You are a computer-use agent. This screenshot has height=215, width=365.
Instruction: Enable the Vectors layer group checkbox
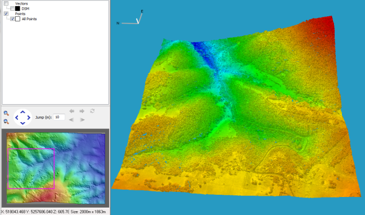[6, 3]
